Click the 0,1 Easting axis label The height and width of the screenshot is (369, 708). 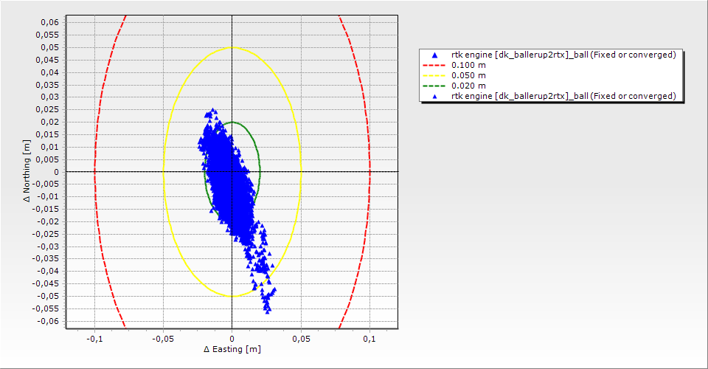click(x=369, y=339)
